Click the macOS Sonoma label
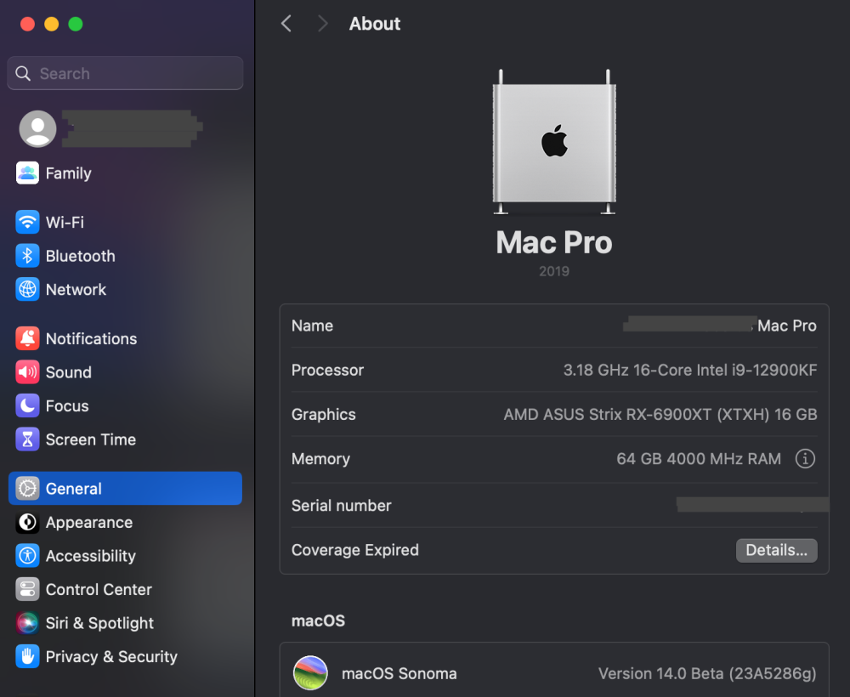Viewport: 850px width, 697px height. coord(399,674)
